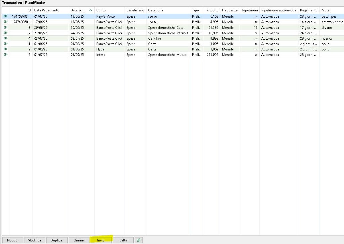Select the 273,09€ amount cell
This screenshot has height=244, width=344.
click(212, 55)
